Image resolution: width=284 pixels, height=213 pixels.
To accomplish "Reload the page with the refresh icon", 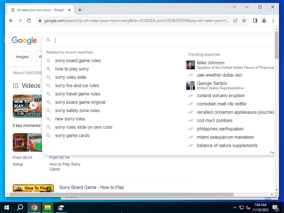I will 29,21.
